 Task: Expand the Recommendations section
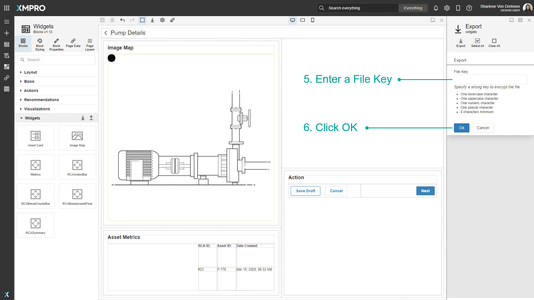pos(41,100)
